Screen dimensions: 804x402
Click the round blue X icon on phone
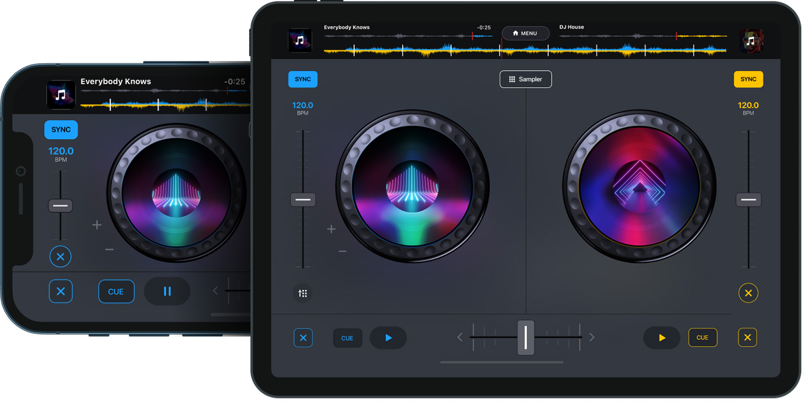[60, 257]
